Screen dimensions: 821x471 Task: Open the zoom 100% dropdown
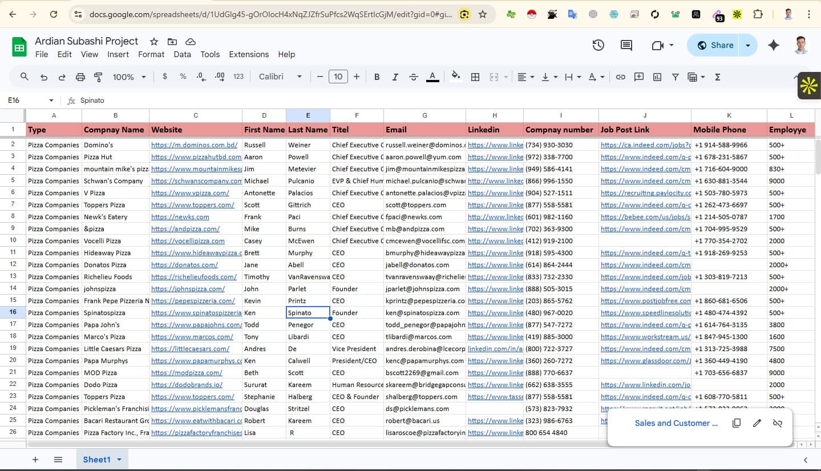tap(130, 77)
